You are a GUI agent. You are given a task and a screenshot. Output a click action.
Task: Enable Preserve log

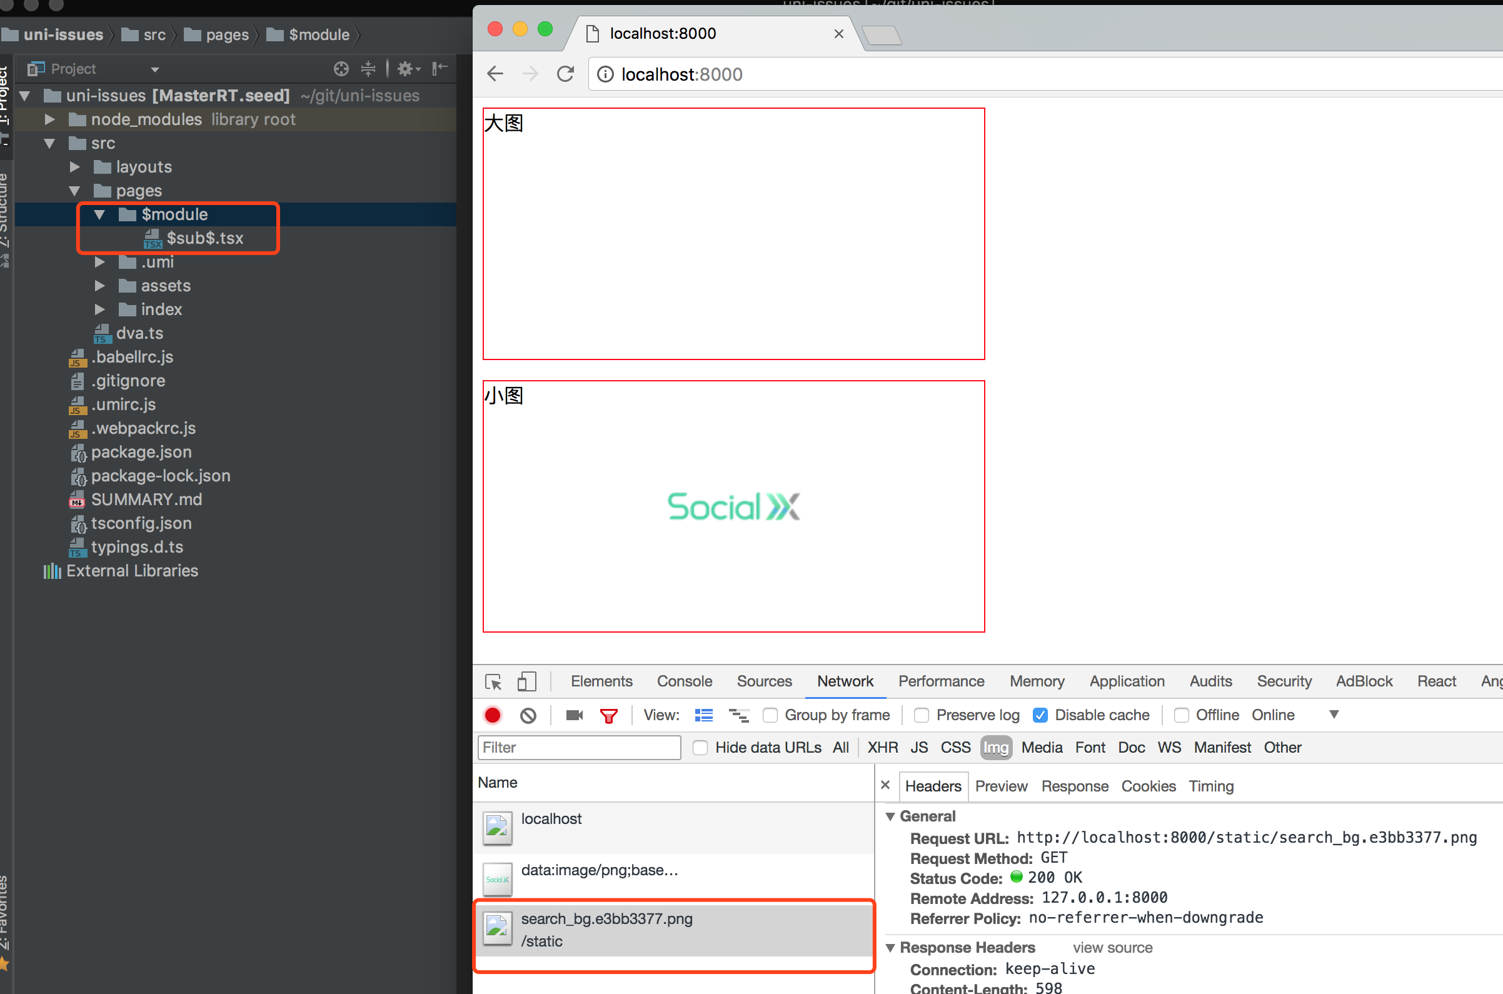pyautogui.click(x=921, y=715)
